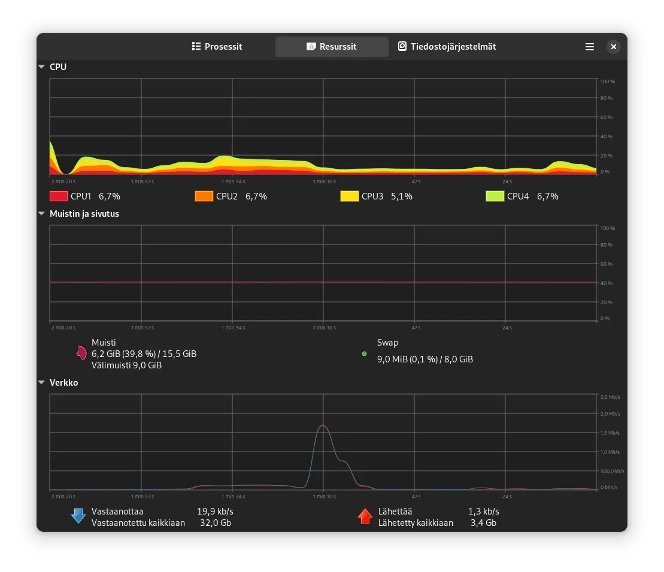Close the system monitor window
The height and width of the screenshot is (572, 664).
point(613,47)
